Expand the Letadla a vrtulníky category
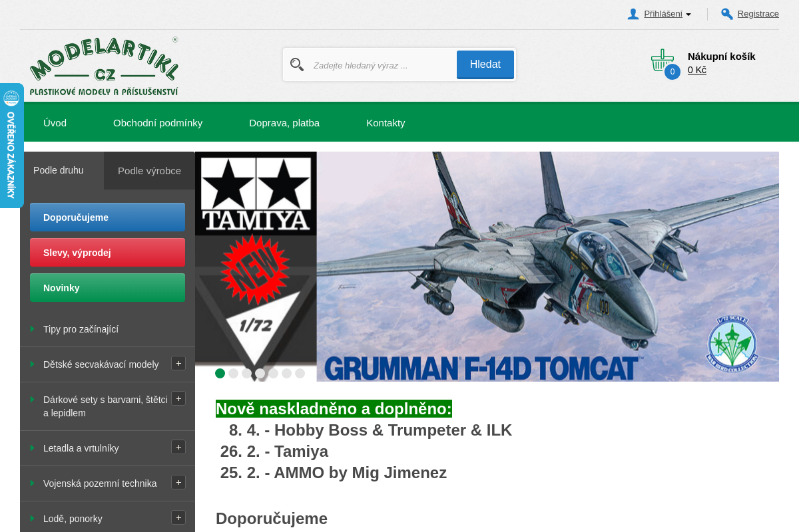Screen dimensions: 799x532 (x=178, y=448)
